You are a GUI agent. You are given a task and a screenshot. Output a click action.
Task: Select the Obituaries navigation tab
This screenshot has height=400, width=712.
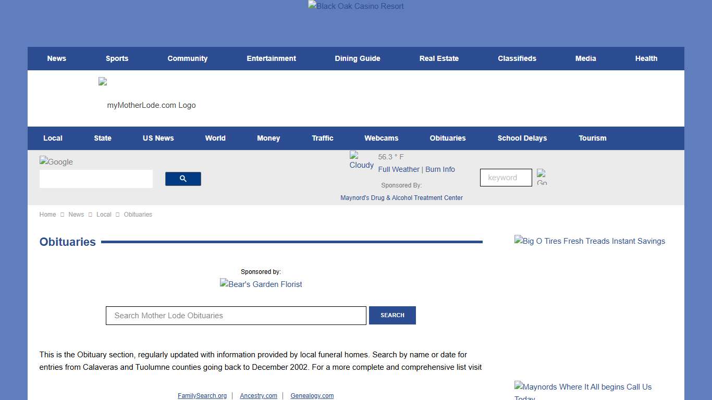(x=448, y=138)
